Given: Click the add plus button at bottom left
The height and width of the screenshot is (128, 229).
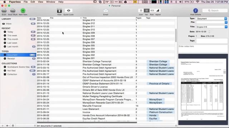Looking at the screenshot, I should pos(3,126).
